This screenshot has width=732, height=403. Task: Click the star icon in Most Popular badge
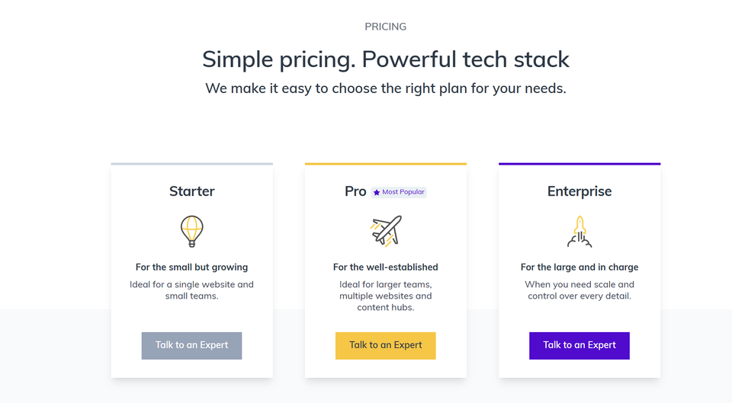(377, 193)
